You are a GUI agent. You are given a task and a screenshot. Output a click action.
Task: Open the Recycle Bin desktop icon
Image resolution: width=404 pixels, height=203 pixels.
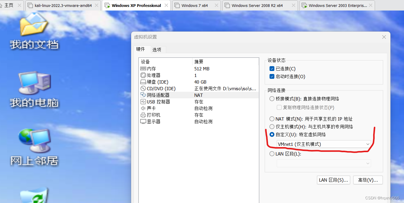(x=34, y=195)
